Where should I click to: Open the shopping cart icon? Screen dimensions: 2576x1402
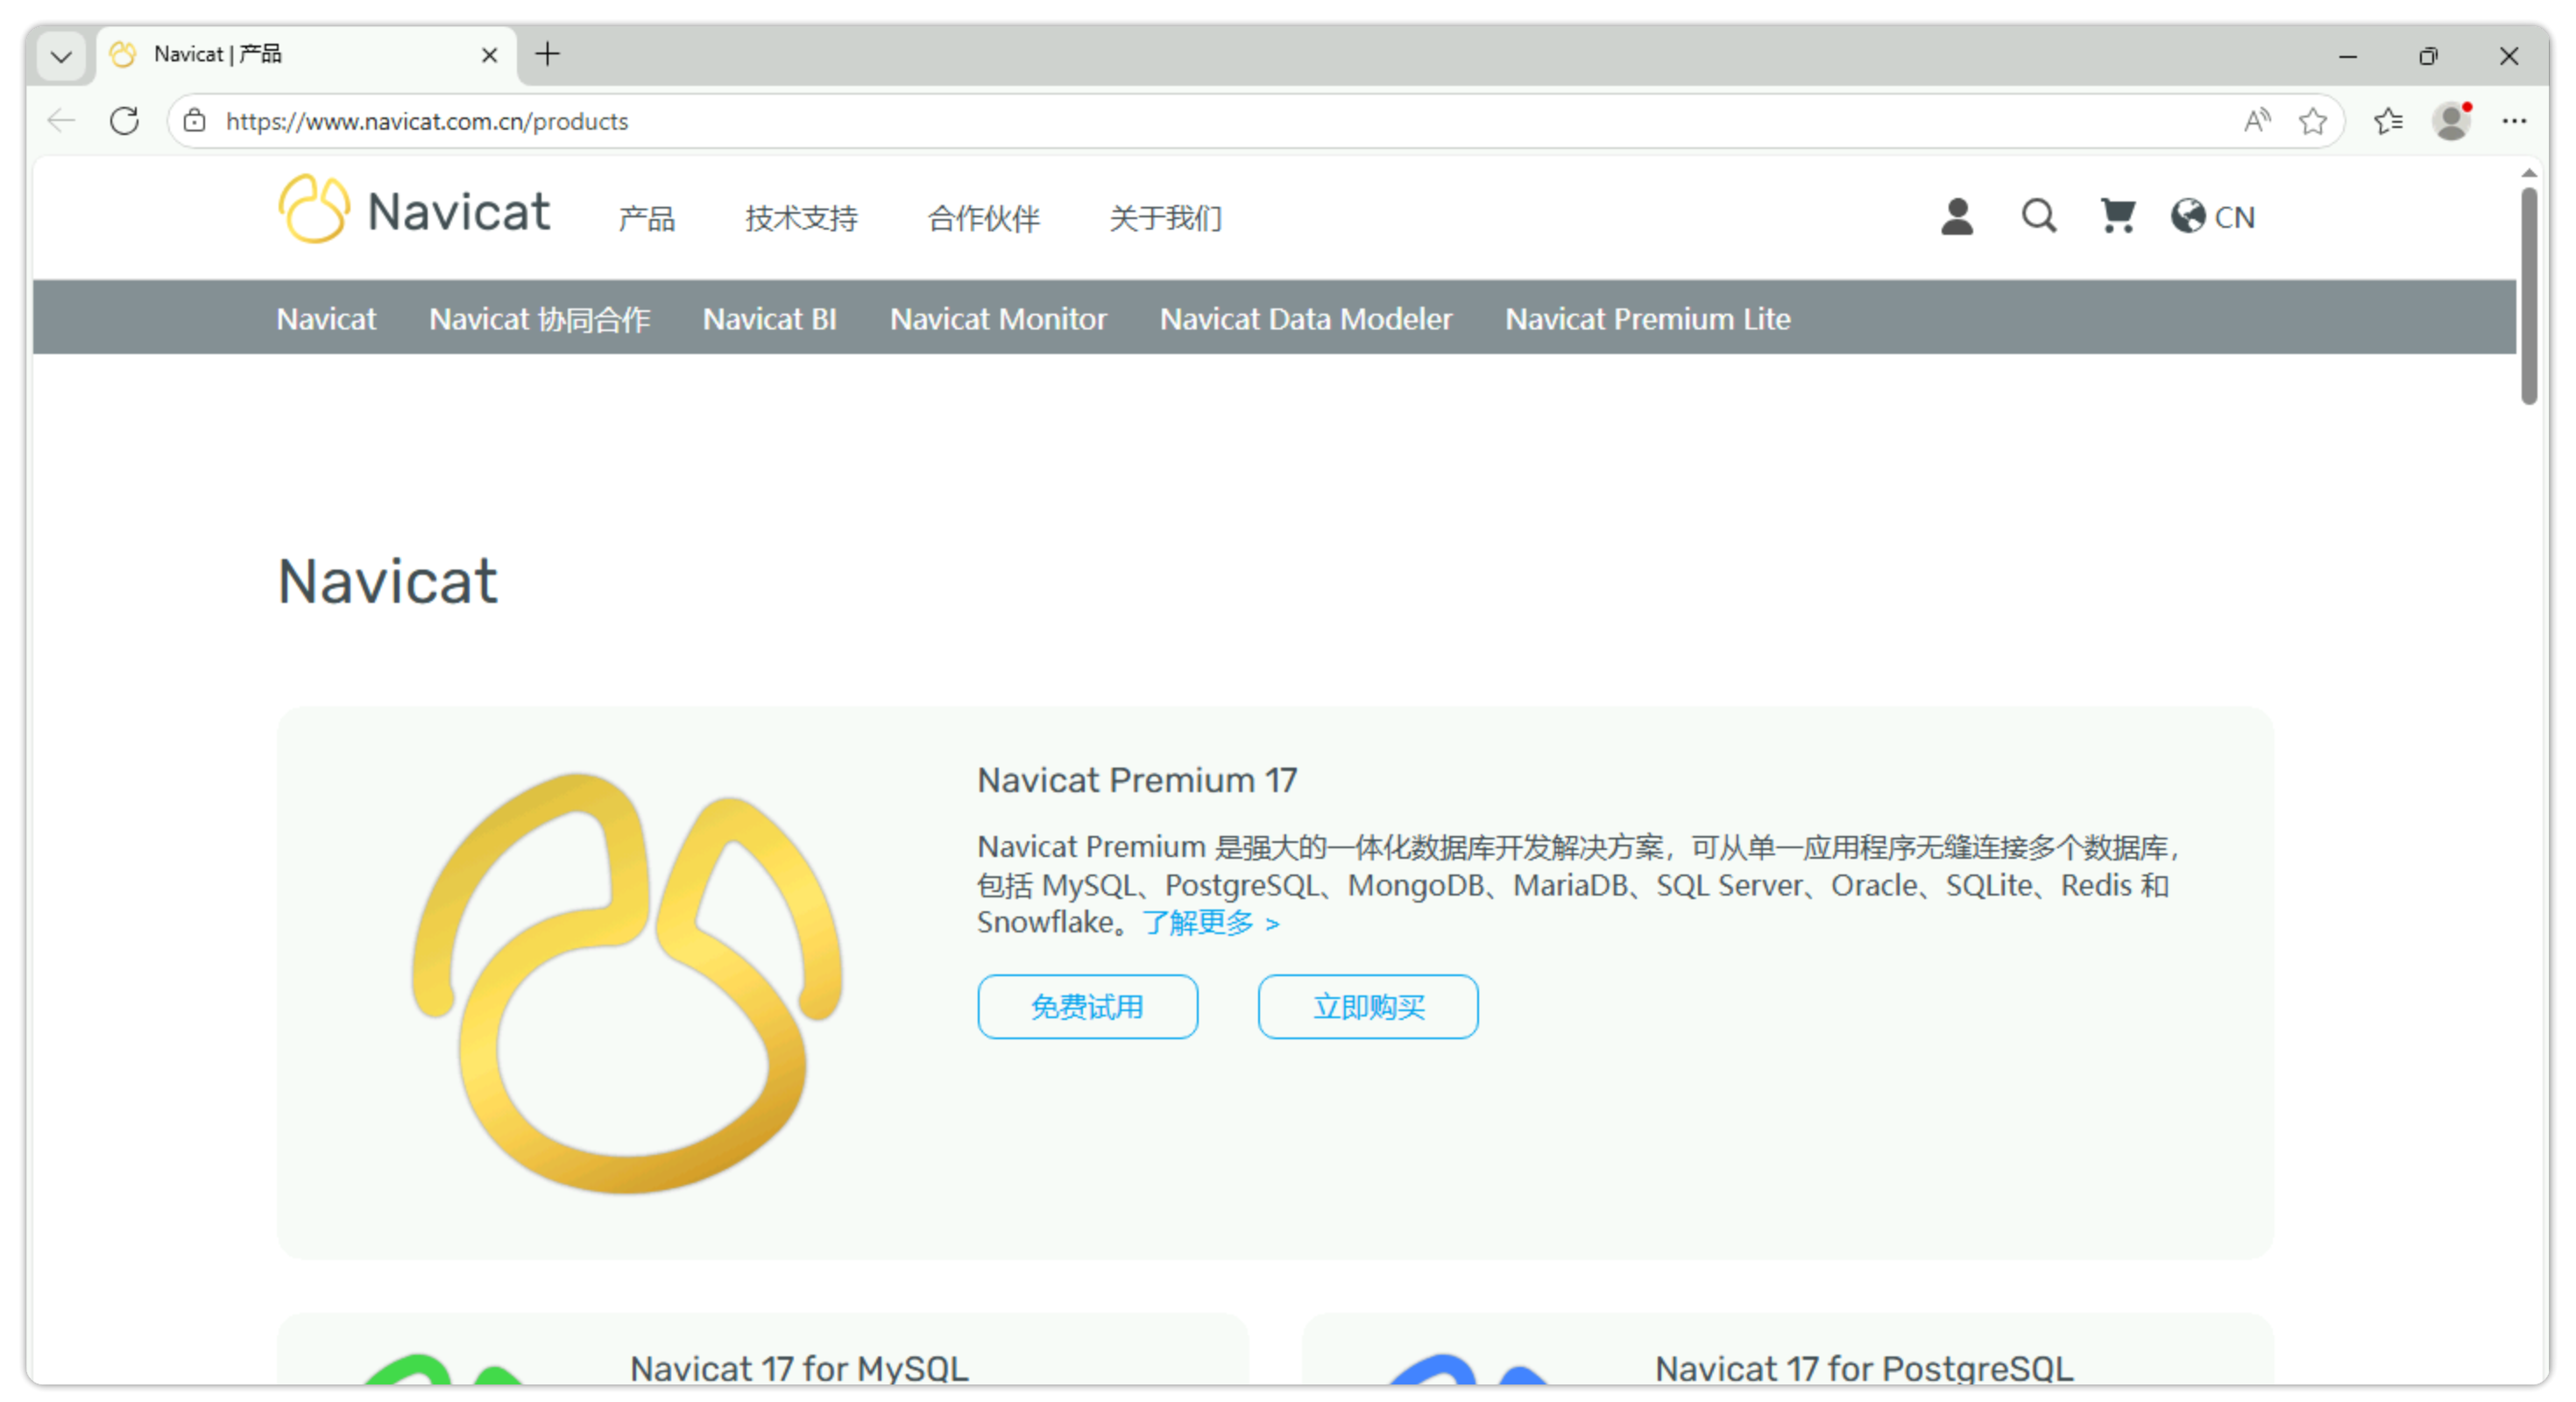(2117, 216)
